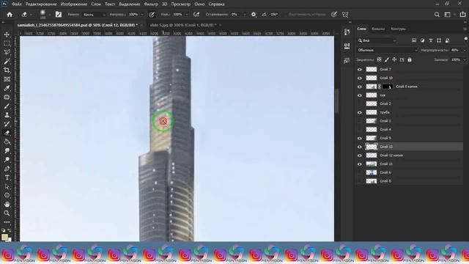The width and height of the screenshot is (469, 264).
Task: Open the Справка menu
Action: pyautogui.click(x=216, y=4)
